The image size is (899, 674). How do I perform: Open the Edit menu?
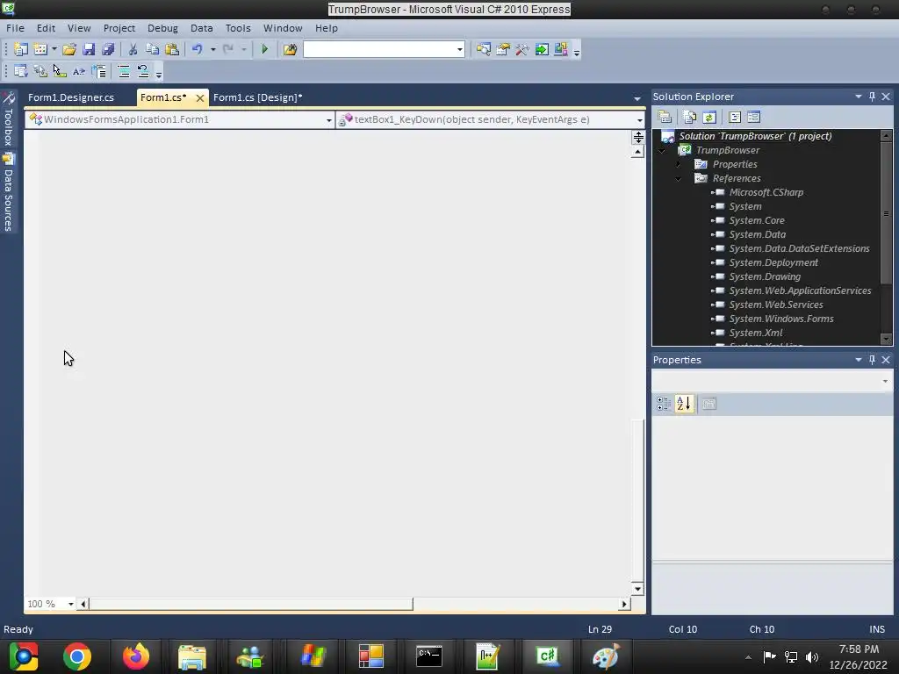click(46, 28)
